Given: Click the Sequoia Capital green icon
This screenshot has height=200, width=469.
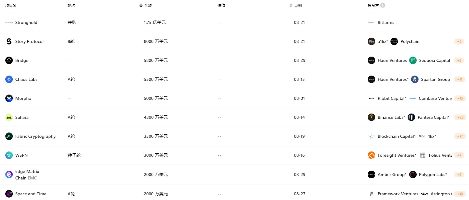Looking at the screenshot, I should (413, 60).
